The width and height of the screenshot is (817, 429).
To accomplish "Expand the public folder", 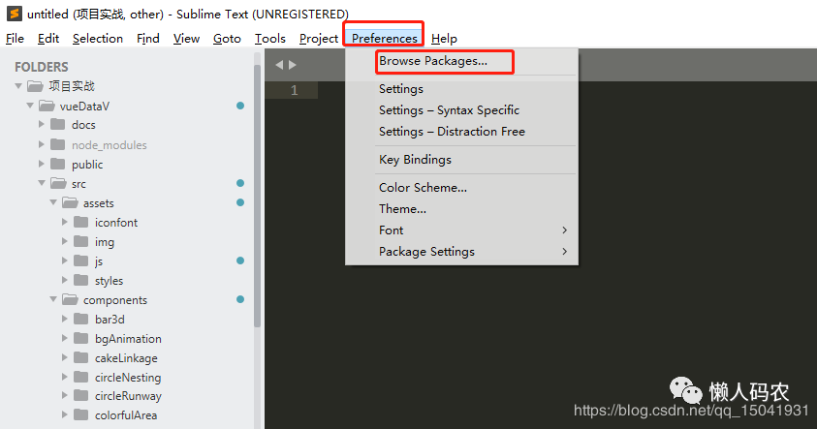I will point(42,164).
